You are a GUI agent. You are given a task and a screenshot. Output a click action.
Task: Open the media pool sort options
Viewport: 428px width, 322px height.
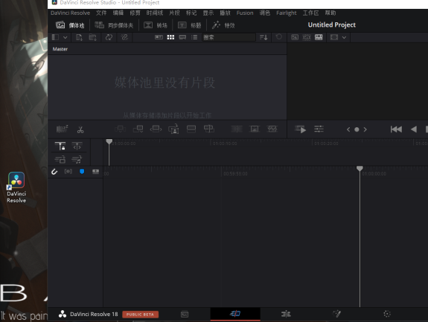(x=263, y=37)
